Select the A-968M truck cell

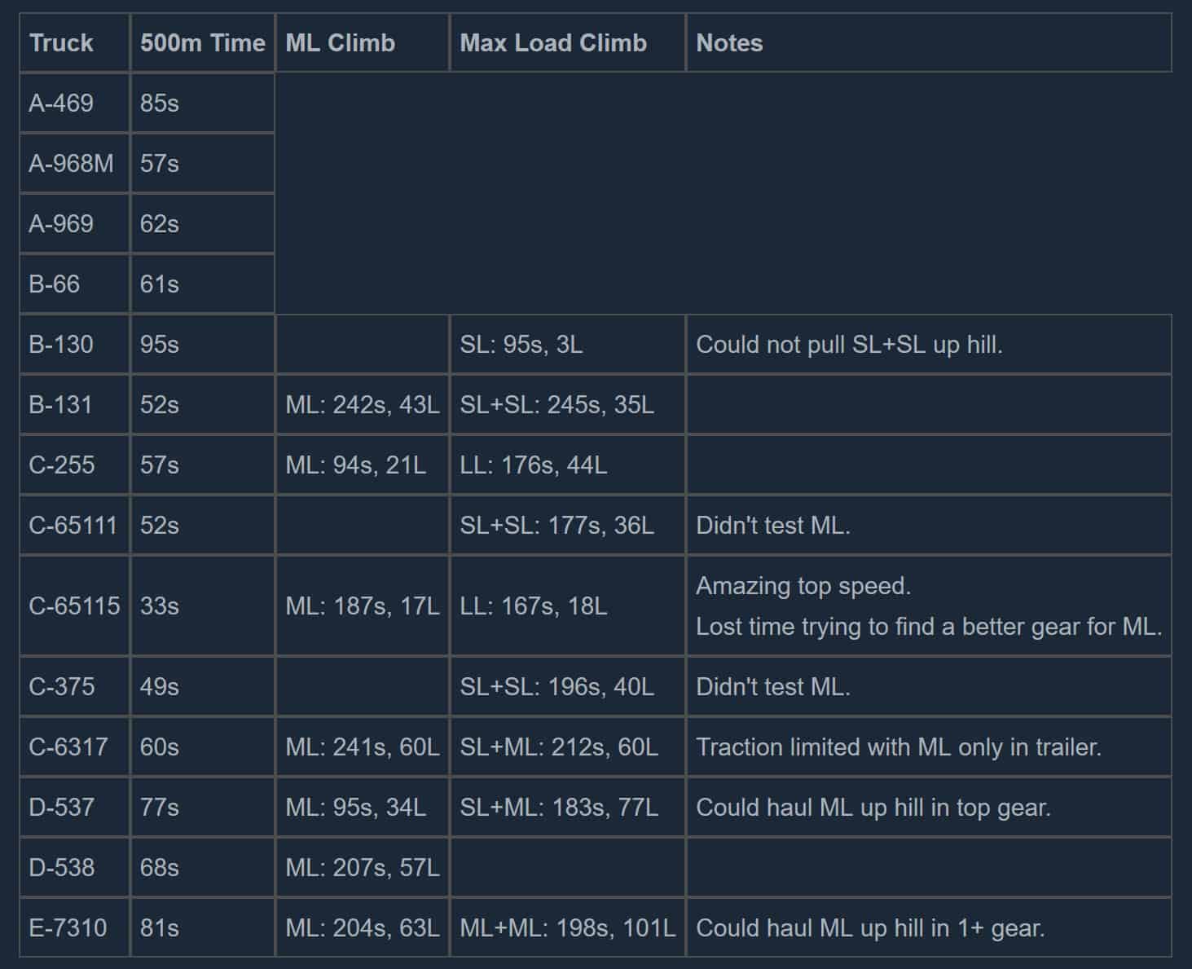pyautogui.click(x=72, y=164)
